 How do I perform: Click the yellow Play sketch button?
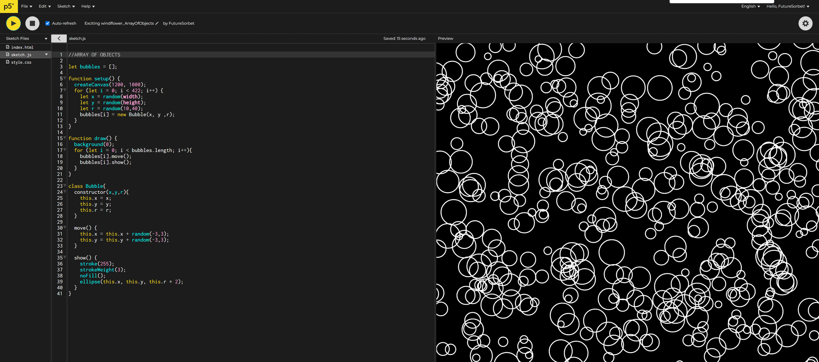[x=13, y=23]
